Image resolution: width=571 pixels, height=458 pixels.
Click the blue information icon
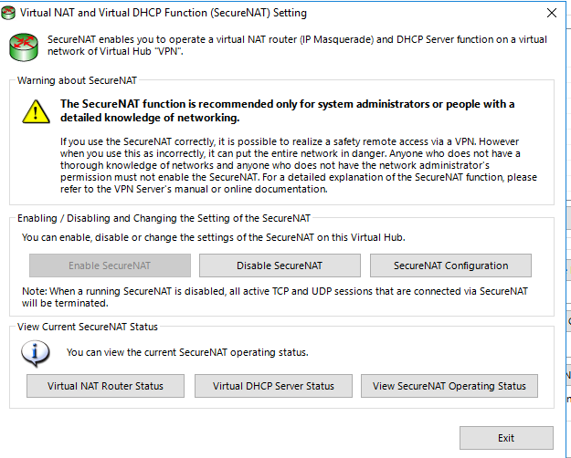(36, 351)
